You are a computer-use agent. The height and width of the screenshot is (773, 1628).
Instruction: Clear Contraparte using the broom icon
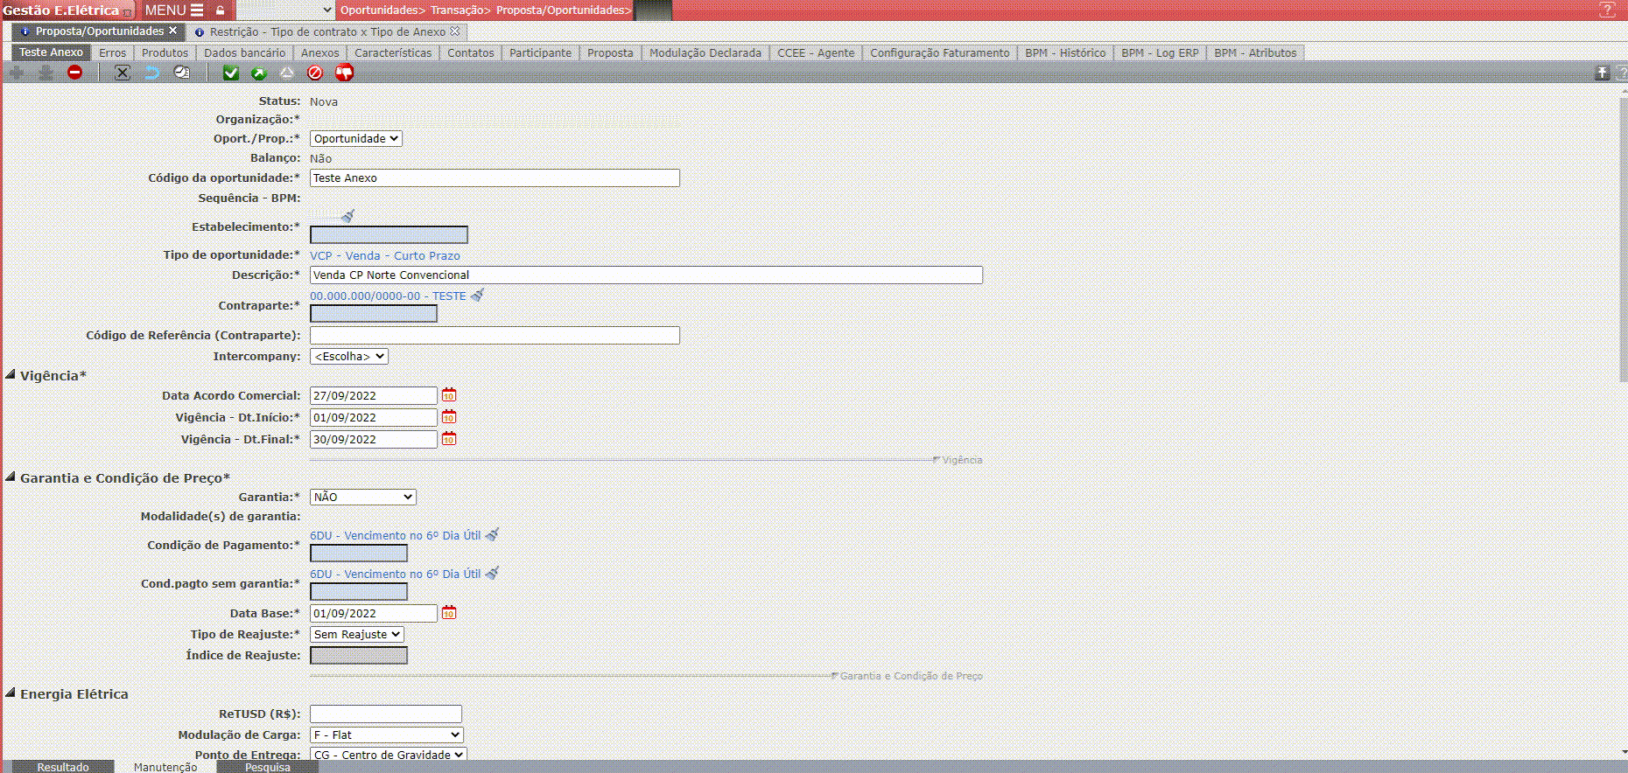tap(477, 296)
